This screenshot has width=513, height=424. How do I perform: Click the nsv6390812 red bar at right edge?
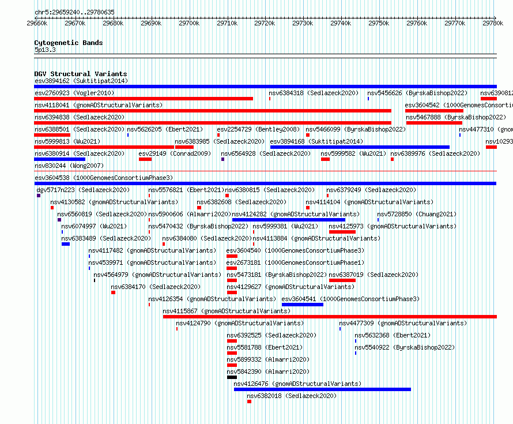point(489,99)
